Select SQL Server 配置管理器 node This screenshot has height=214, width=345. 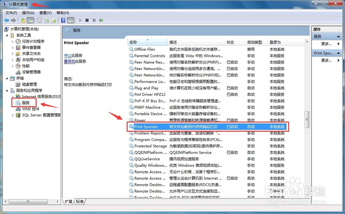(41, 115)
